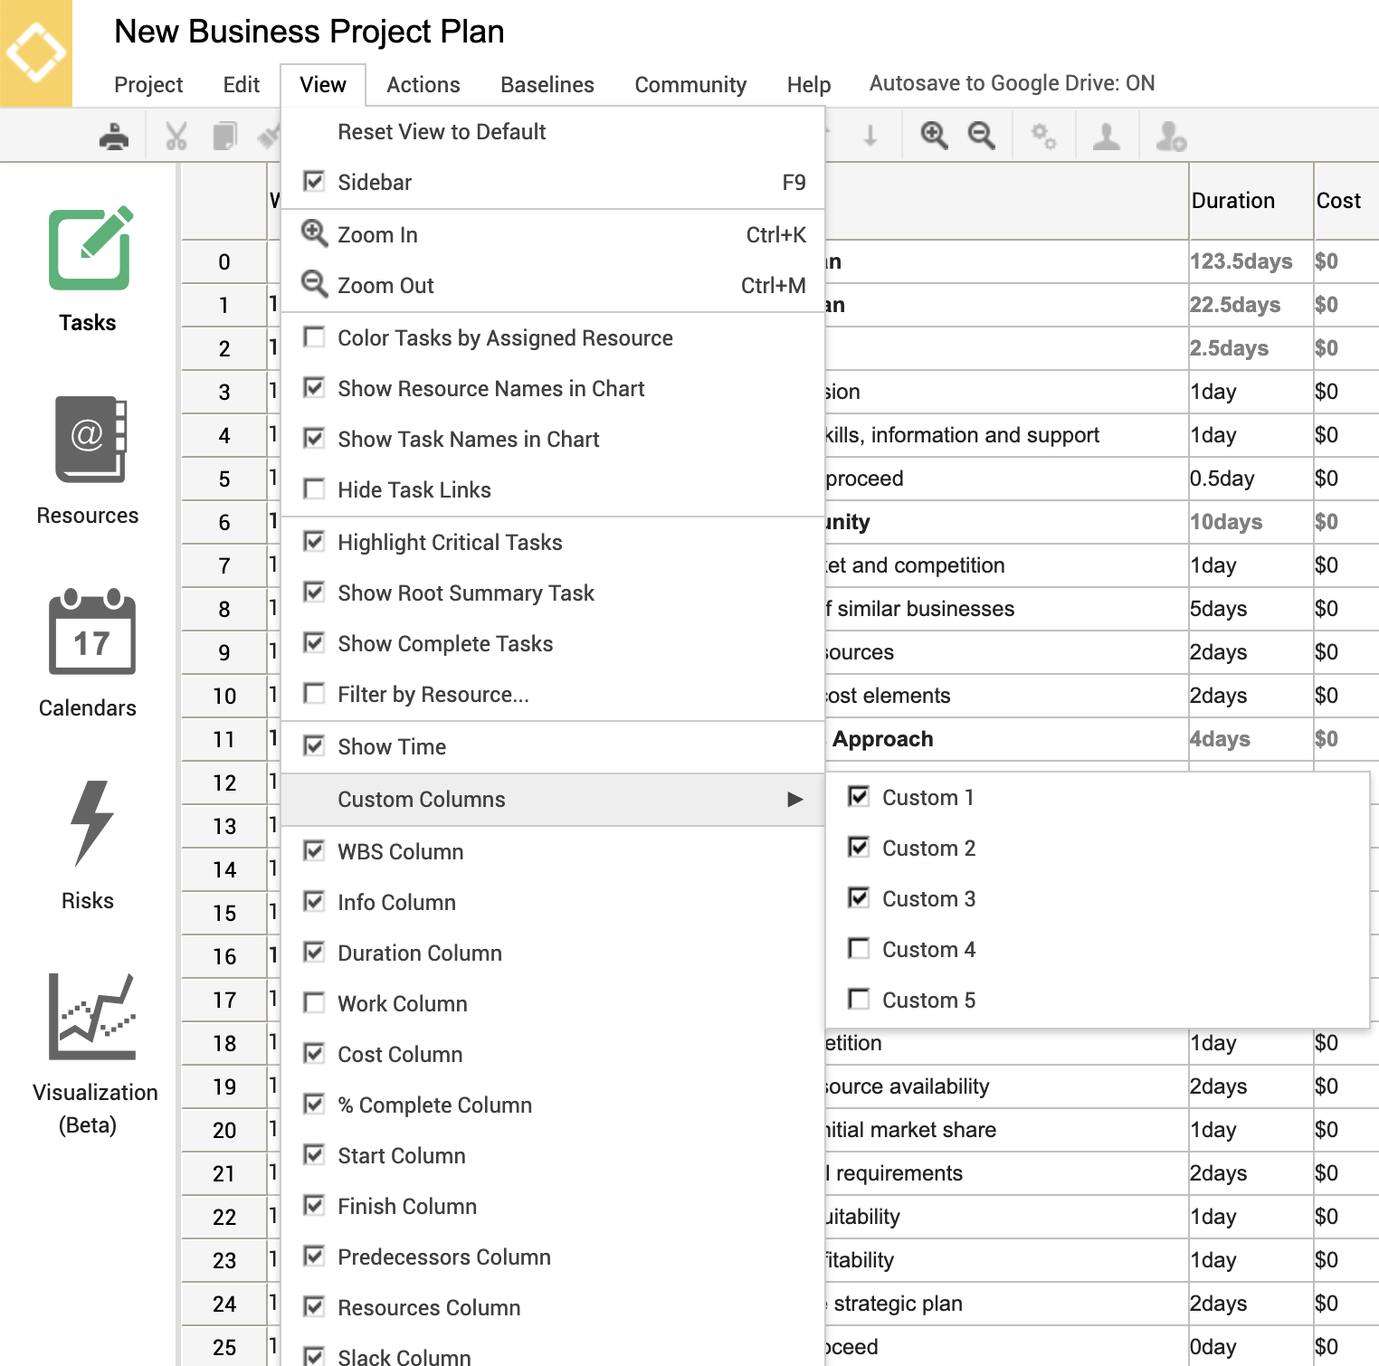
Task: Check the Hide Task Links option
Action: [x=314, y=489]
